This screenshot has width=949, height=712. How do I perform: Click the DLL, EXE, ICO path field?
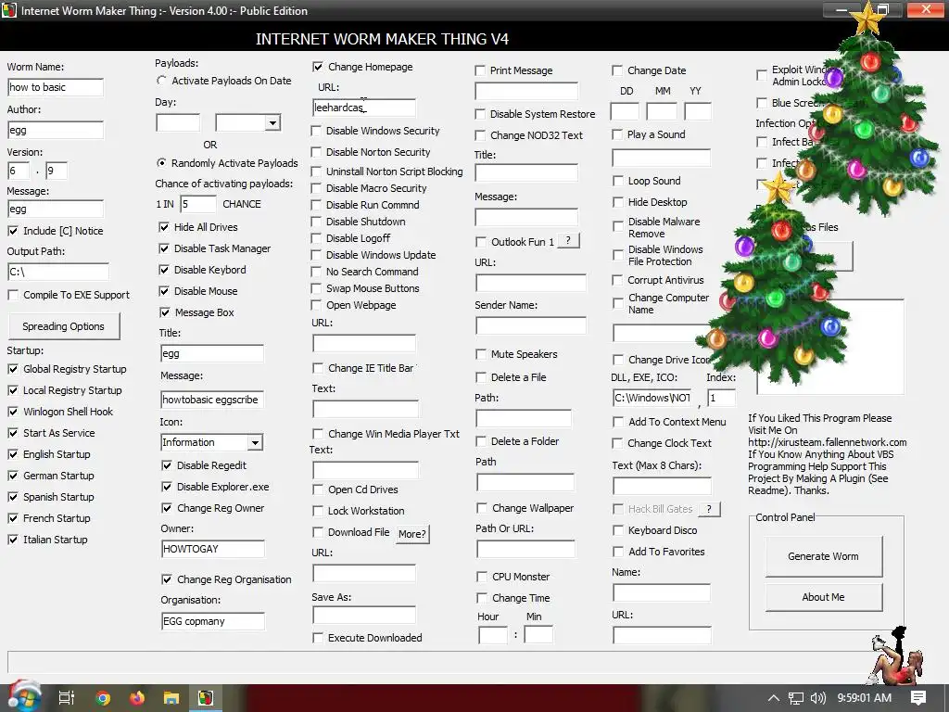tap(652, 398)
